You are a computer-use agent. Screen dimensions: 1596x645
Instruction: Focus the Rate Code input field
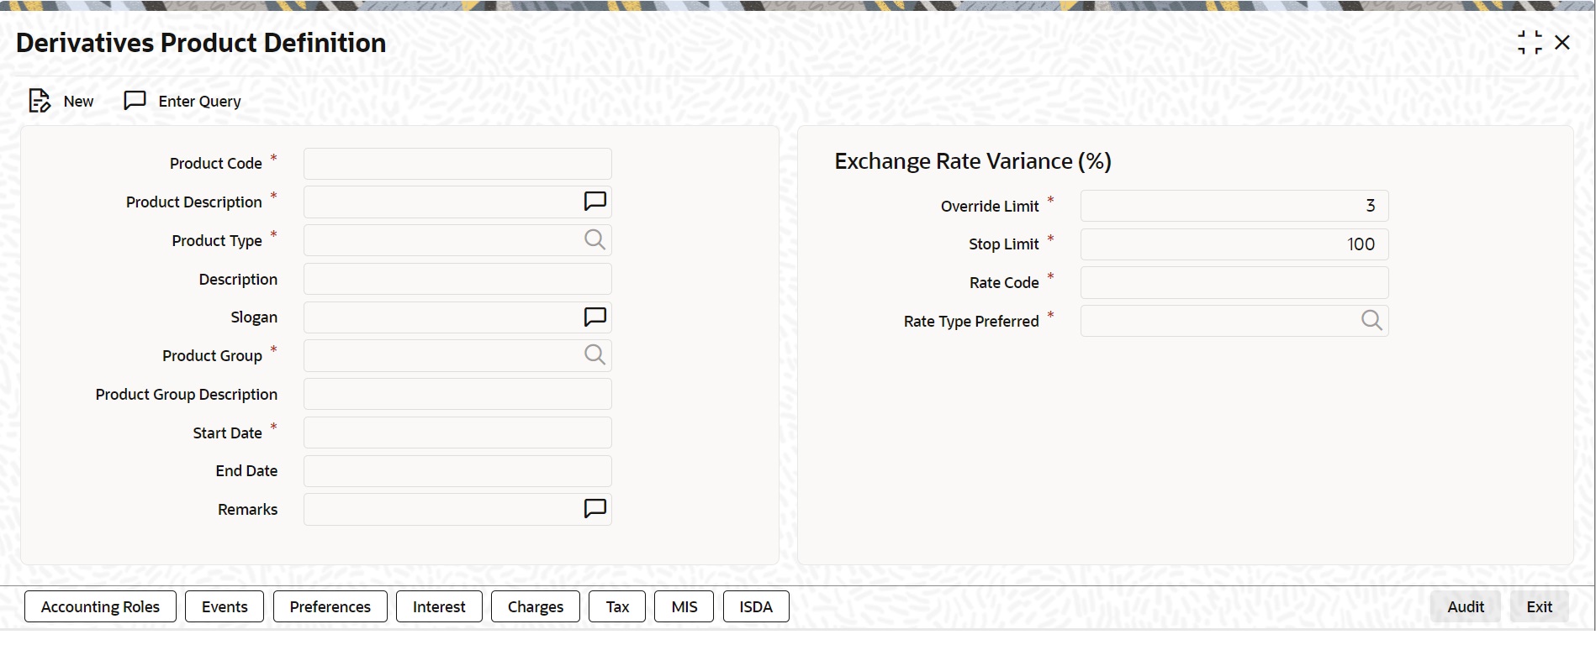(1234, 283)
